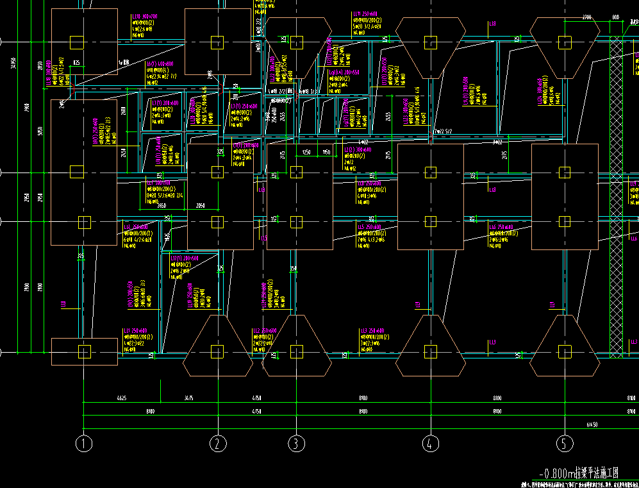Select the '61450' overall dimension text
Viewport: 639px width, 488px height.
pyautogui.click(x=592, y=425)
